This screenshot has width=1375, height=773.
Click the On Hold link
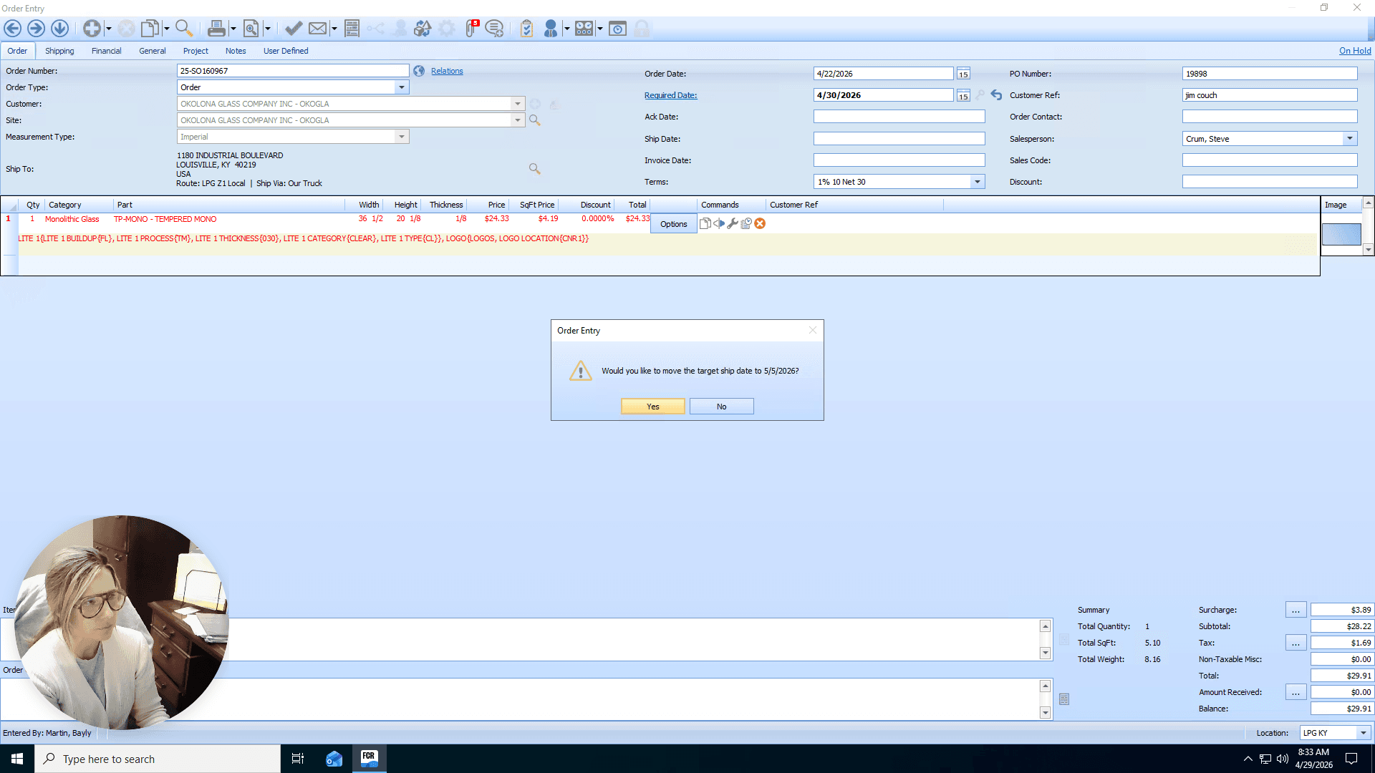pos(1355,51)
